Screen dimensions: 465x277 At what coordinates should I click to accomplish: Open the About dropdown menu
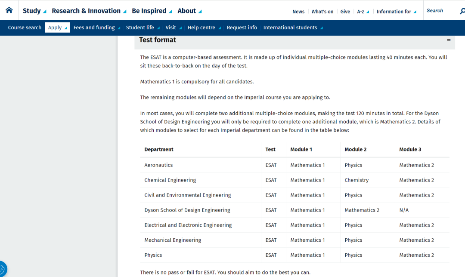[x=189, y=11]
